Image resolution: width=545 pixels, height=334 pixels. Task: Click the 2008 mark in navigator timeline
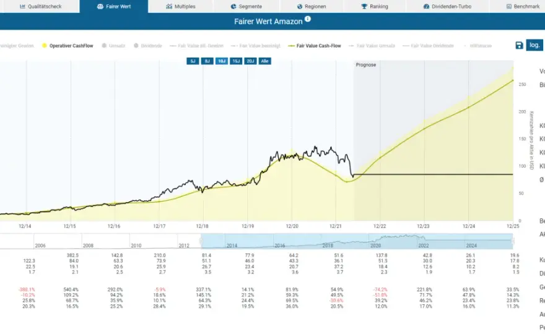(x=88, y=246)
